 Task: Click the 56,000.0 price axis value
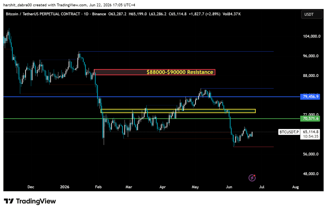pyautogui.click(x=311, y=154)
